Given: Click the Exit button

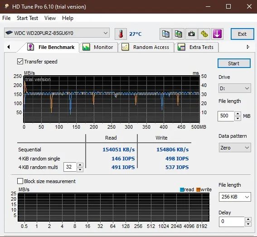Looking at the screenshot, I should (242, 34).
